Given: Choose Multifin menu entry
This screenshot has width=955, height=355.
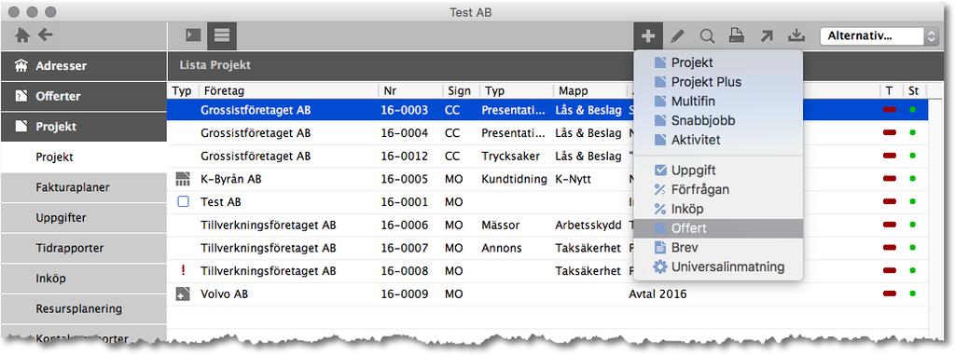Looking at the screenshot, I should coord(719,101).
